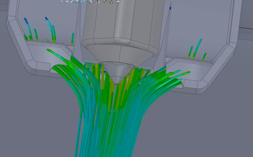This screenshot has height=157, width=253.
Task: Click the Zoom to Fit magnifier icon
Action: tap(61, 2)
